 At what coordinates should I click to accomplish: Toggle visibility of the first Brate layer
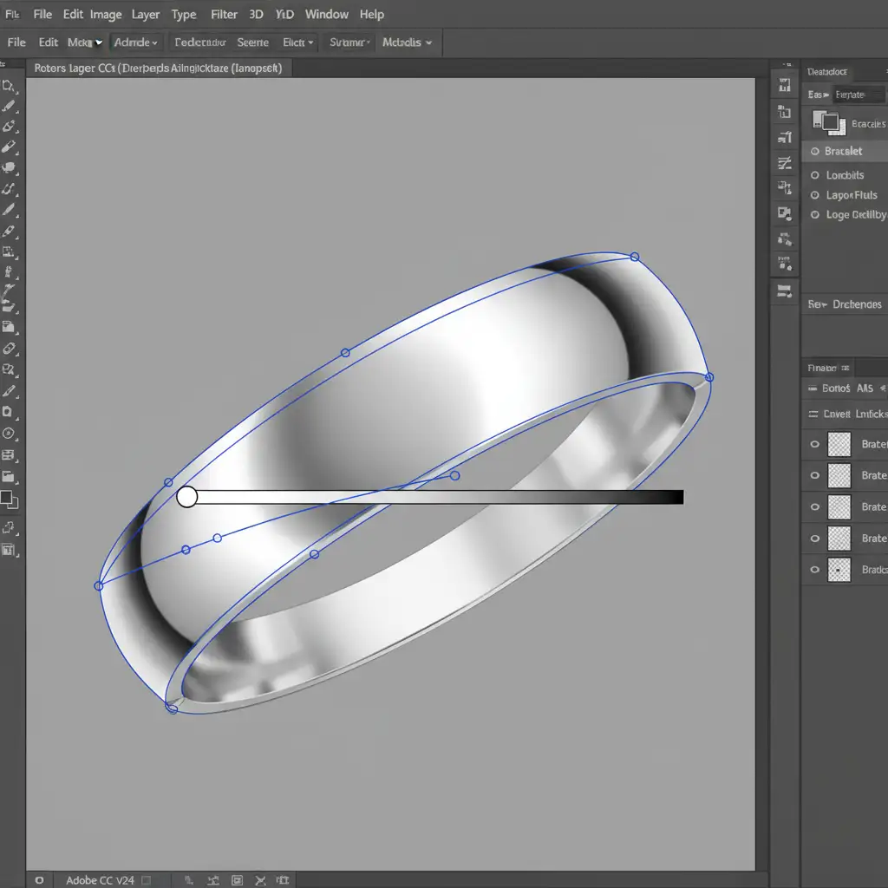(x=814, y=444)
